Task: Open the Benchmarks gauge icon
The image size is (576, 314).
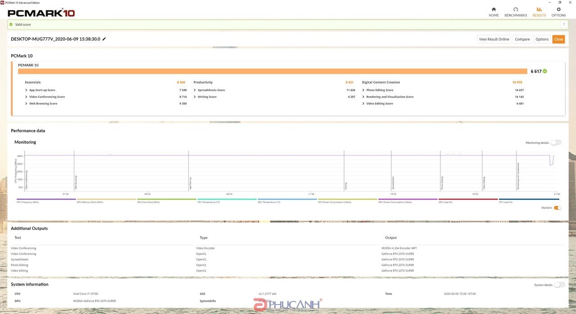Action: pyautogui.click(x=516, y=9)
